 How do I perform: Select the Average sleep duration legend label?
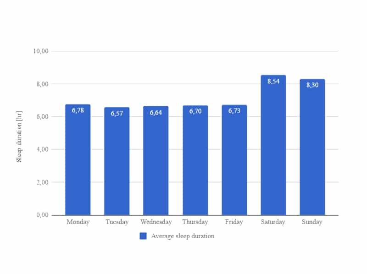[183, 236]
